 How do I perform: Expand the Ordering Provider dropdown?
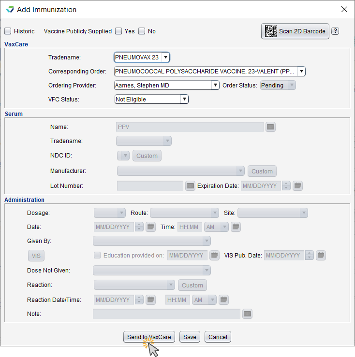point(215,85)
